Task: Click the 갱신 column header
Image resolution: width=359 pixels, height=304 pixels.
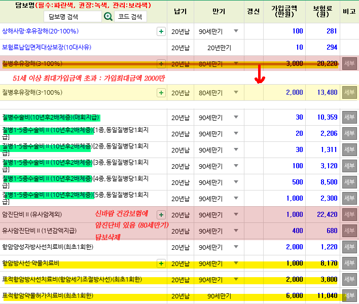Action: click(x=254, y=11)
